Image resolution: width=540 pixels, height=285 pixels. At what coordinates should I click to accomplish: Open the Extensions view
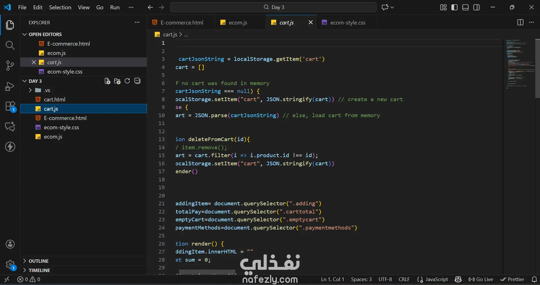point(10,106)
